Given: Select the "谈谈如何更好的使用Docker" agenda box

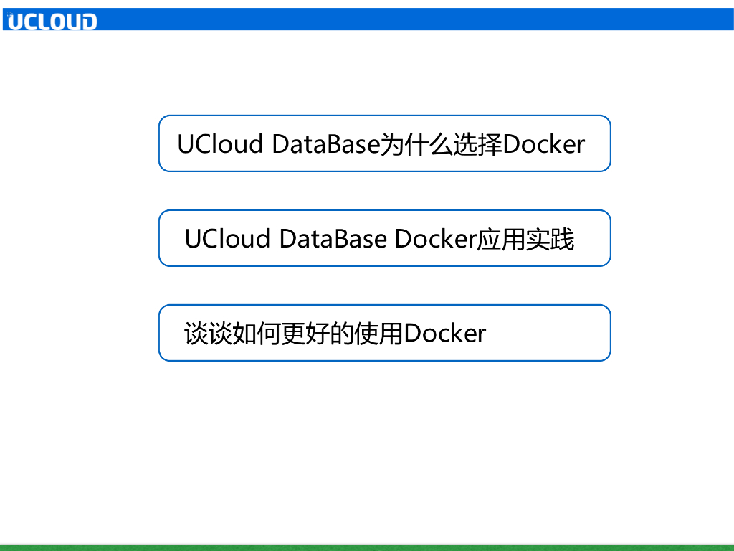Looking at the screenshot, I should [384, 333].
